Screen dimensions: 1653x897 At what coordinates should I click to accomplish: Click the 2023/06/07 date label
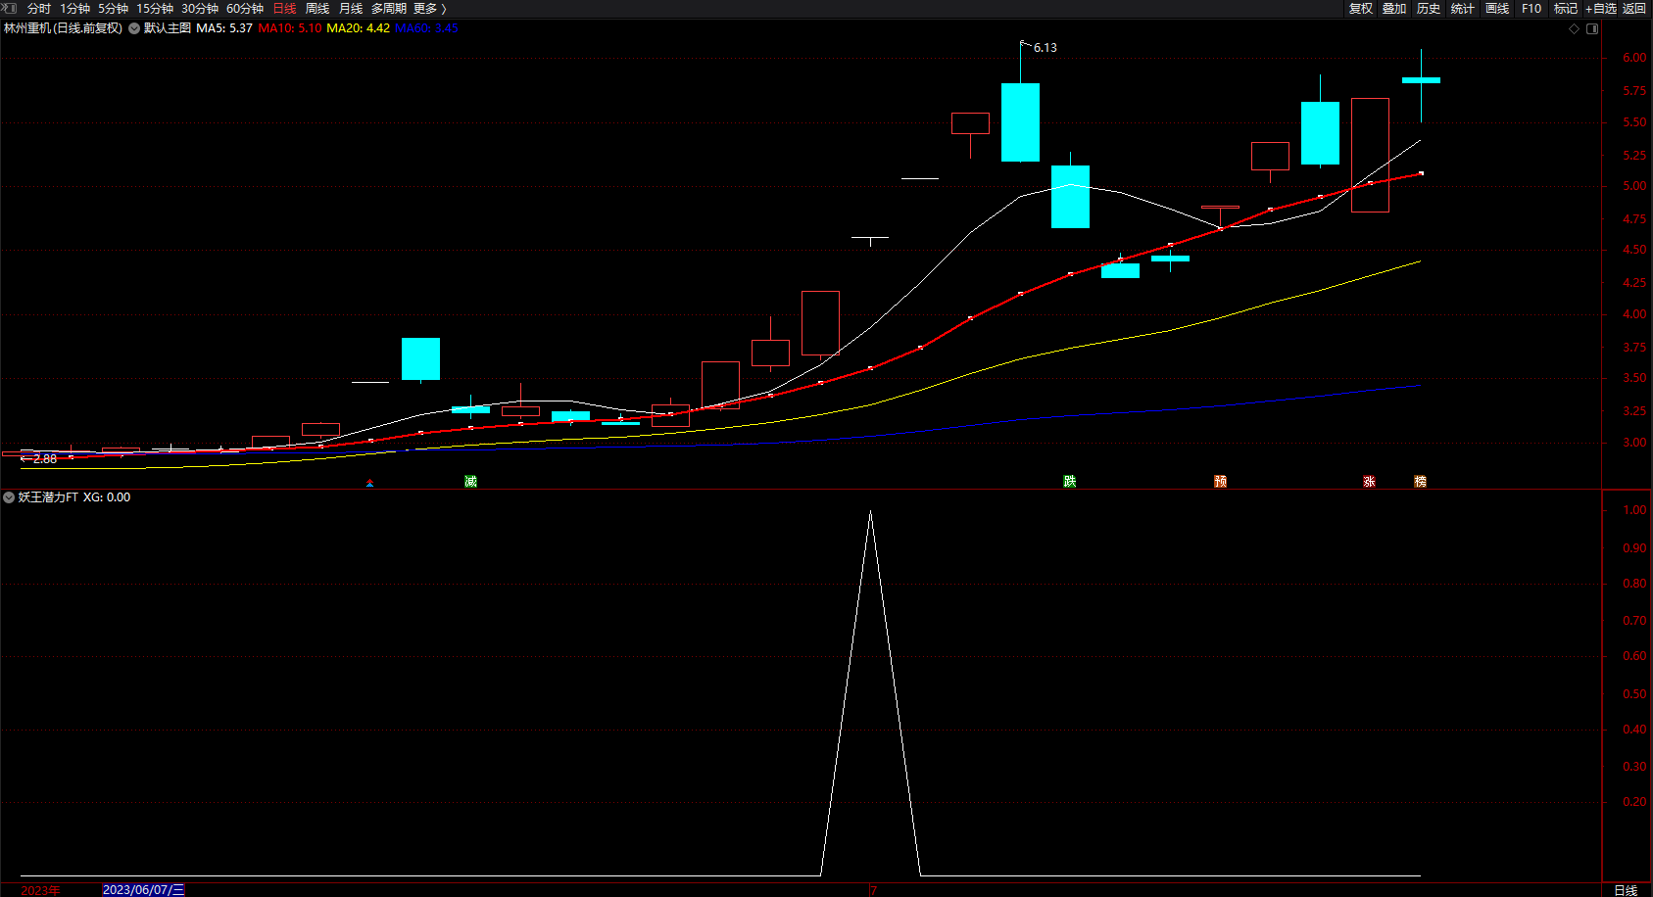(x=143, y=889)
